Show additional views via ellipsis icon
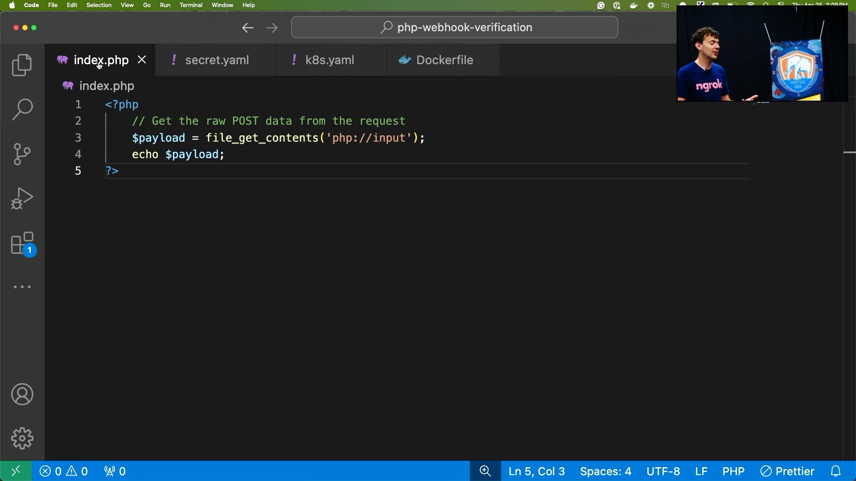 click(22, 287)
